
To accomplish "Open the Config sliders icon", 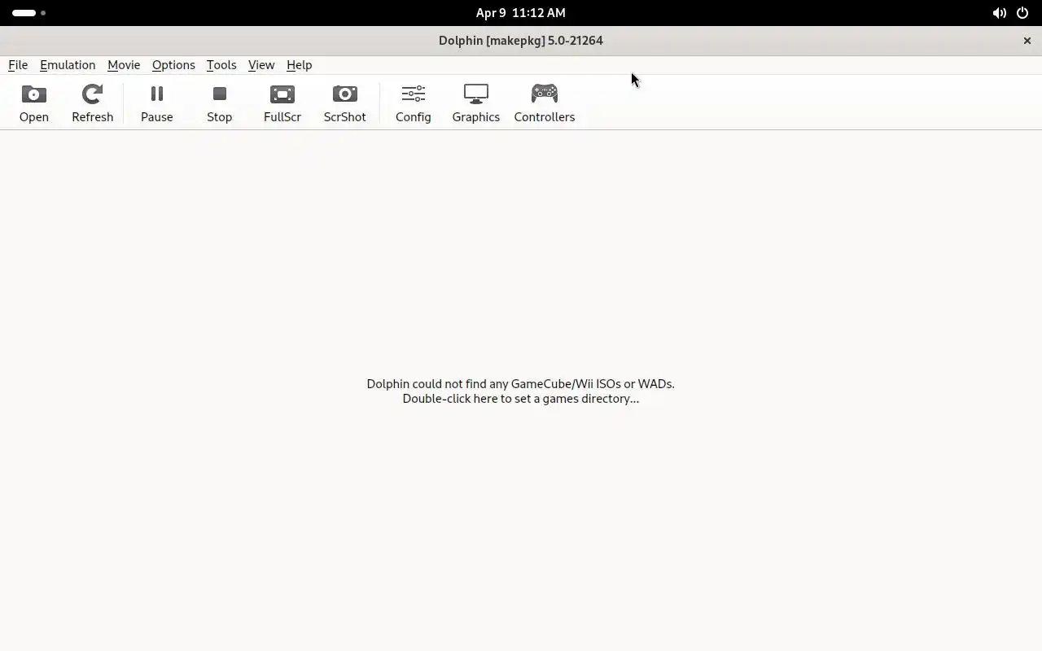I will tap(413, 94).
